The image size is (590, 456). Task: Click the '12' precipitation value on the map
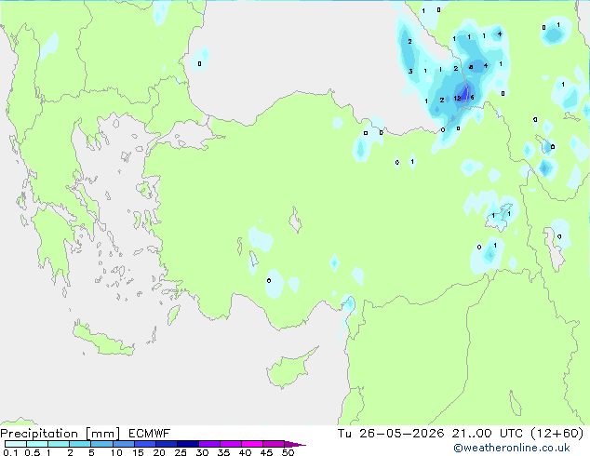(457, 99)
